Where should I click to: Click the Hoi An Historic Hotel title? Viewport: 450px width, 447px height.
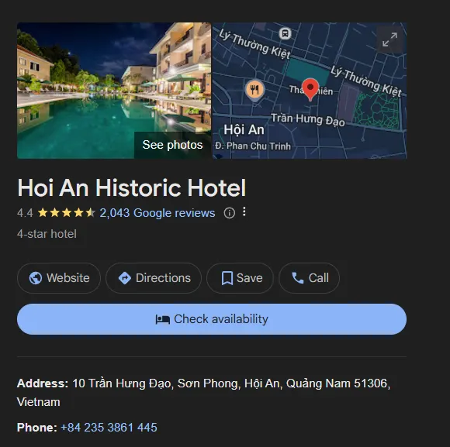132,187
